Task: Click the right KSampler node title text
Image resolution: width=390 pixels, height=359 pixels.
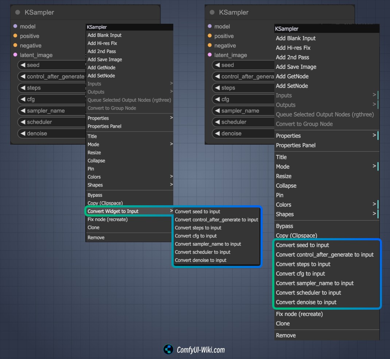Action: (234, 12)
